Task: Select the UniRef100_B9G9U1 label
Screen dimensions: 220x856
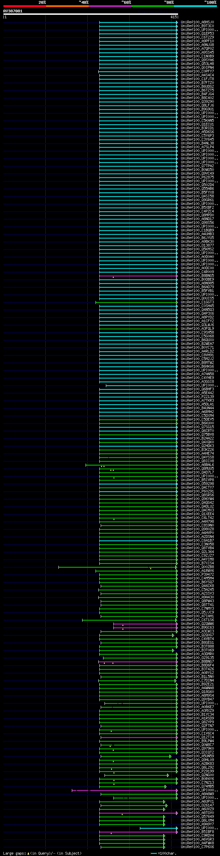Action: 197,109
